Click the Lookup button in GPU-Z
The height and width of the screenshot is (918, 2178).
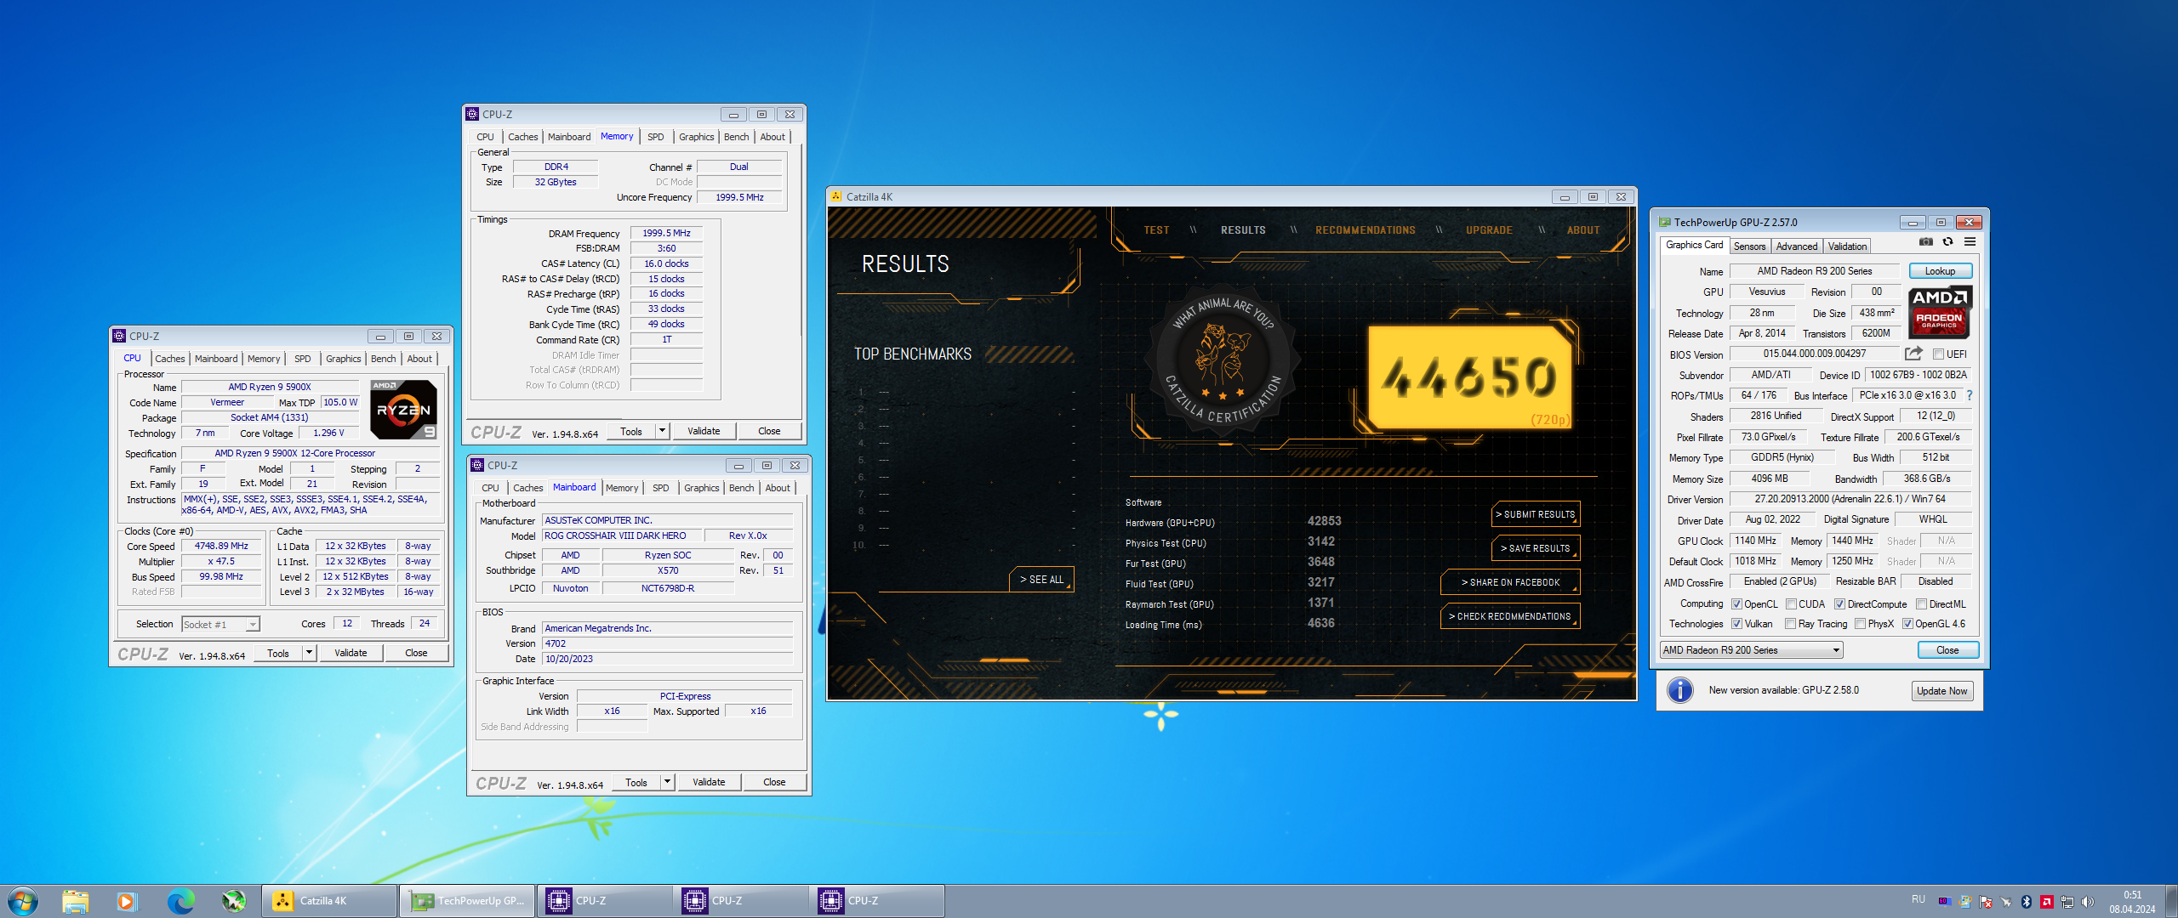click(1940, 271)
